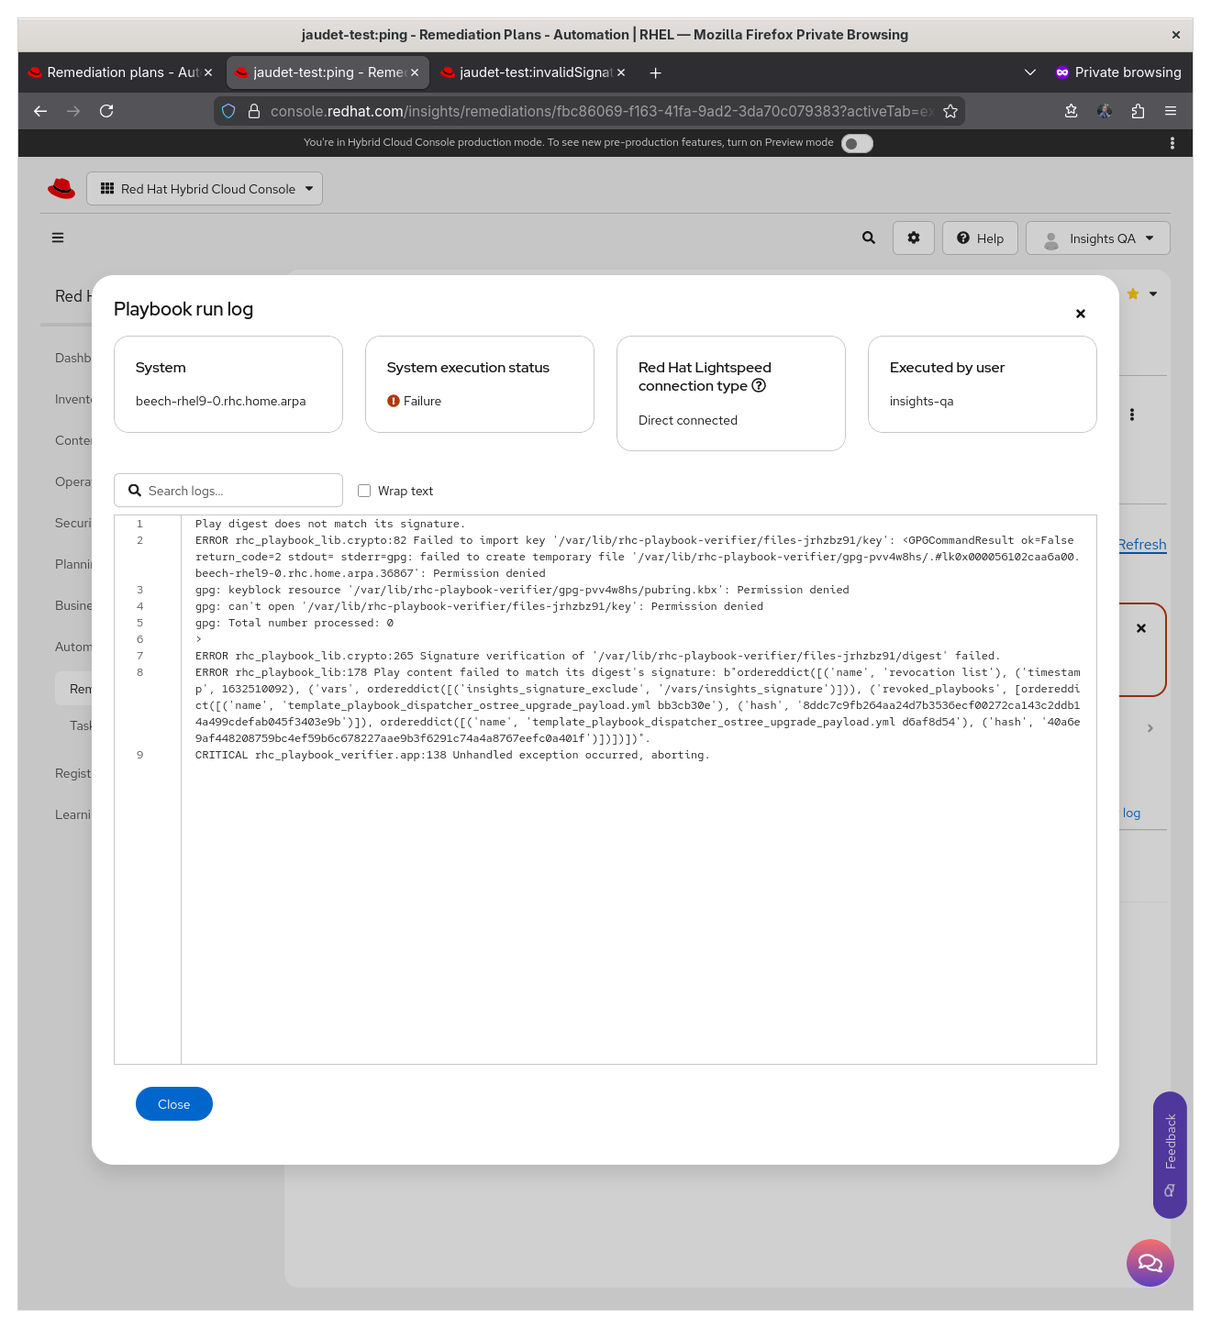
Task: Click the Signature verification failed log line
Action: 598,656
